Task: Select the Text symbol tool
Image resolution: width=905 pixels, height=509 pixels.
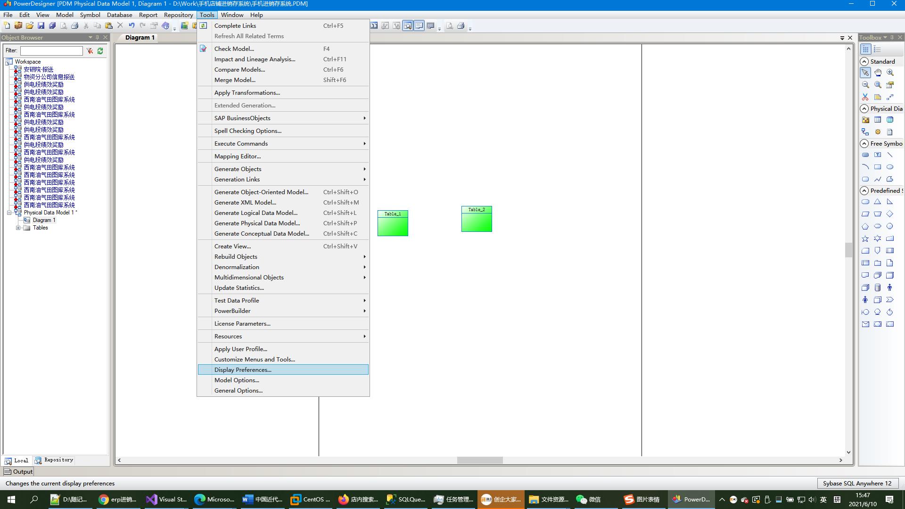Action: [x=878, y=155]
